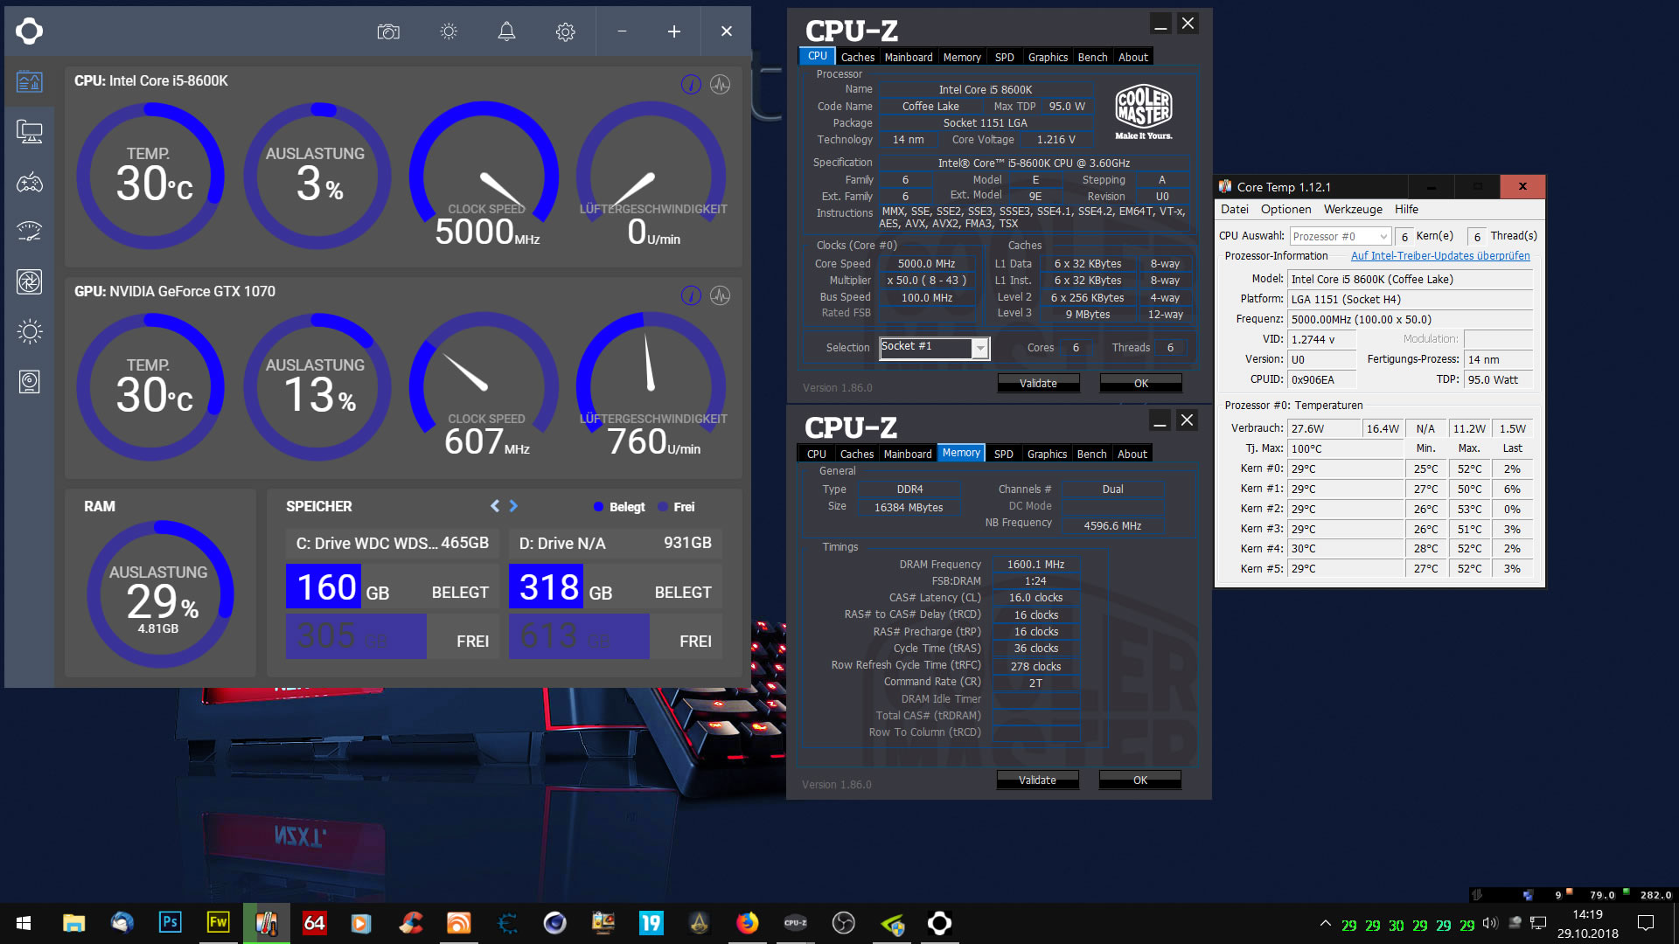The width and height of the screenshot is (1679, 944).
Task: Open the gamepad Games section in sidebar
Action: pos(29,182)
